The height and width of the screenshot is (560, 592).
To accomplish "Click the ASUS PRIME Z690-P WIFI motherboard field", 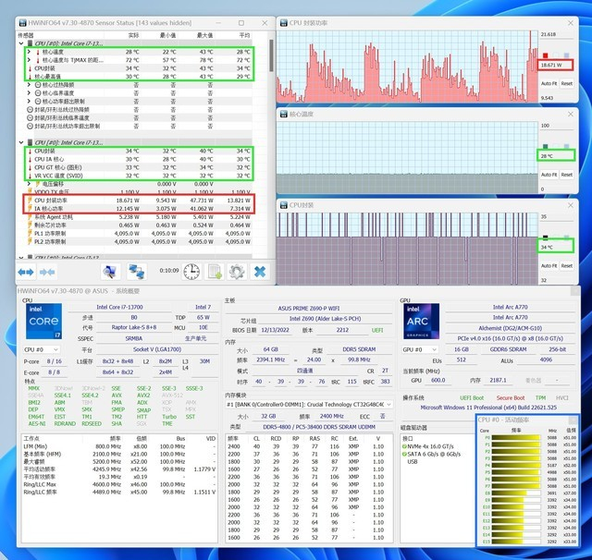I will click(x=310, y=308).
